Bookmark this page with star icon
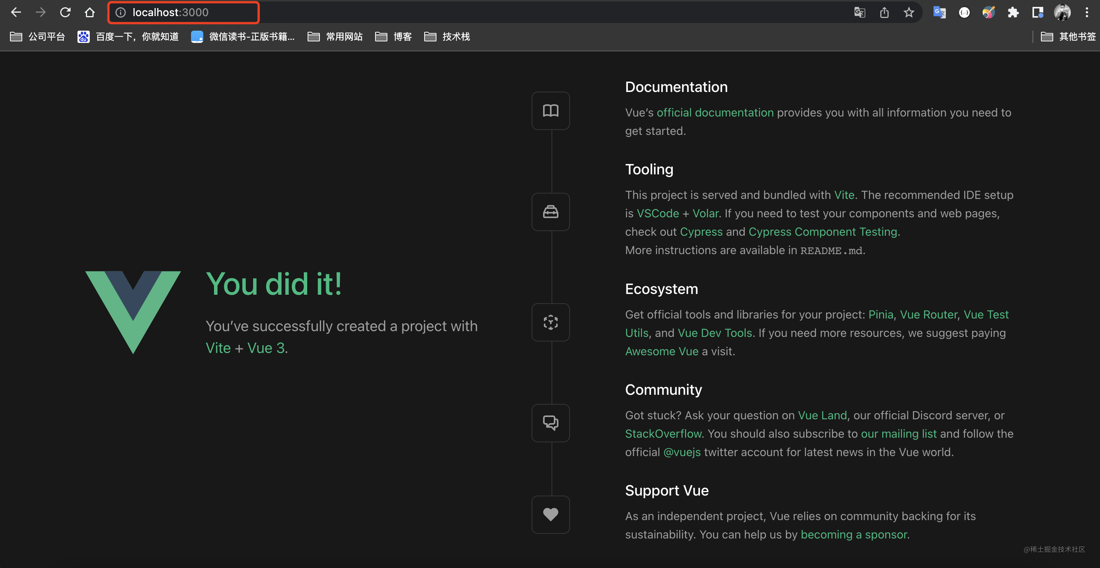Screen dimensions: 1100x568 (x=909, y=12)
